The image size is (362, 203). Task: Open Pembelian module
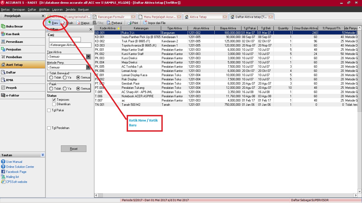click(23, 57)
